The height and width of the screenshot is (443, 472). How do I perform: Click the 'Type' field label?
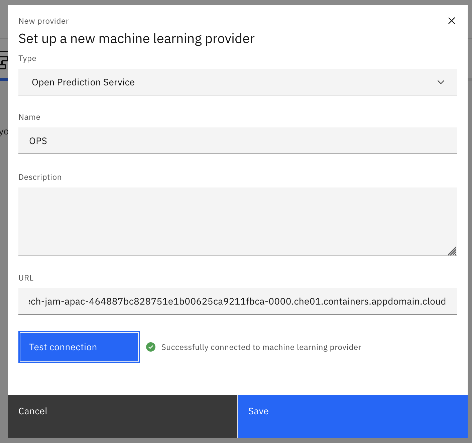pyautogui.click(x=27, y=58)
